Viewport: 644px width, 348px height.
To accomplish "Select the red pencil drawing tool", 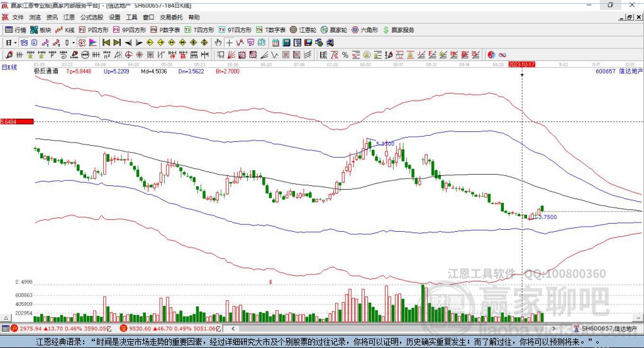I will tap(9, 55).
